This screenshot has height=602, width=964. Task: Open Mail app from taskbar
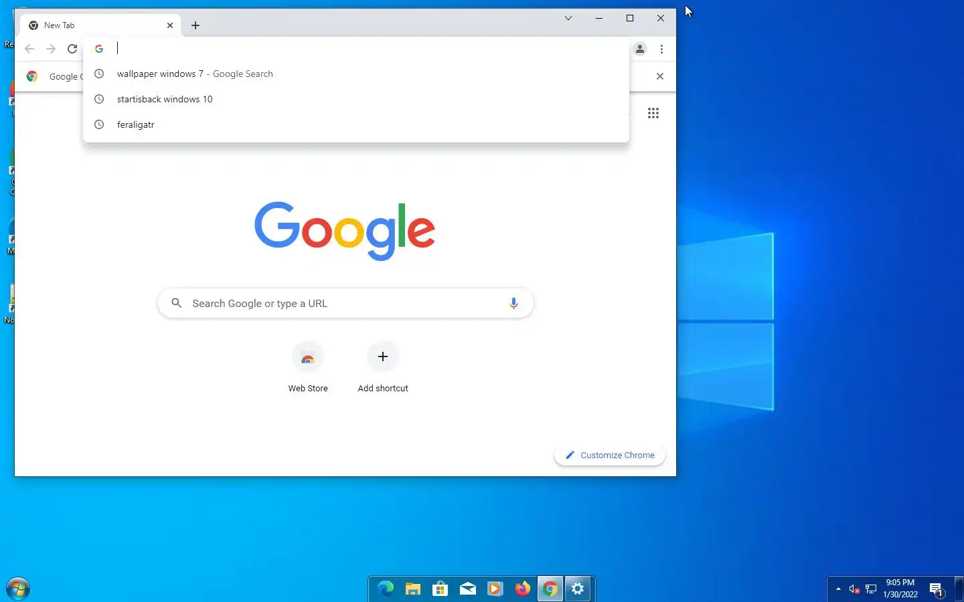coord(468,589)
